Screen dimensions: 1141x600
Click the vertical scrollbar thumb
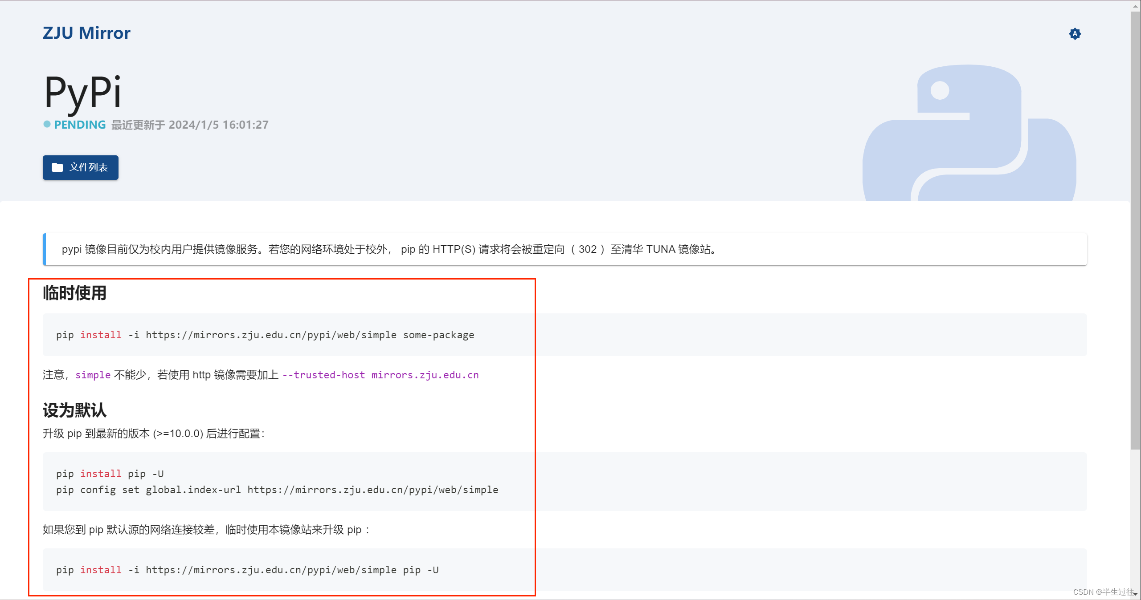(x=1135, y=230)
